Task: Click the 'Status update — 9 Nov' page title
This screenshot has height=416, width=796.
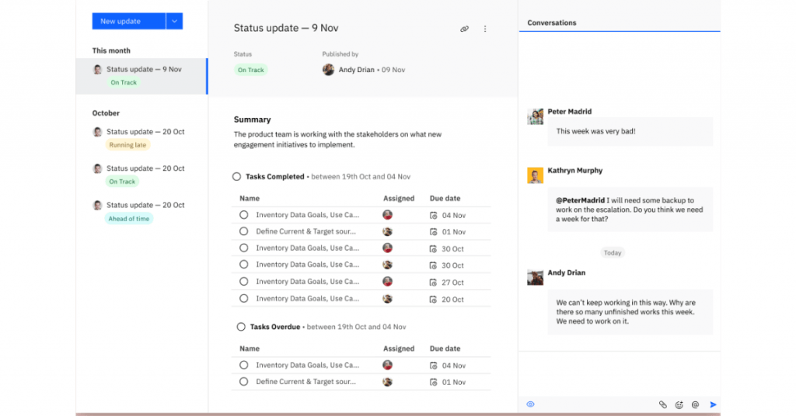Action: [x=286, y=28]
